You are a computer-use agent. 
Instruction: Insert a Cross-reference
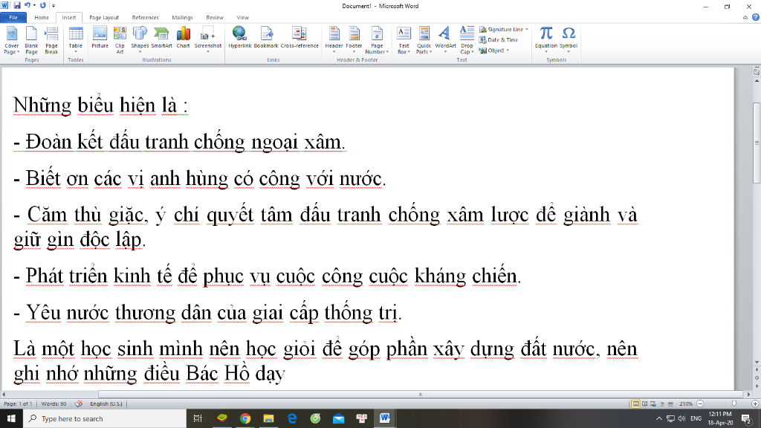[x=299, y=38]
